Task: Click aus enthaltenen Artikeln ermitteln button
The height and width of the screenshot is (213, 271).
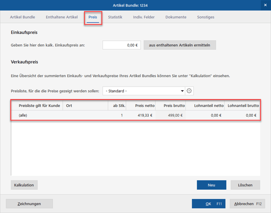Action: (x=180, y=45)
